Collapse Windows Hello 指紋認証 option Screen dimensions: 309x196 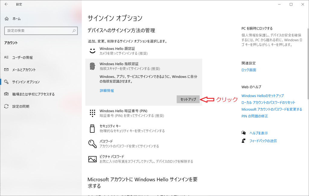pos(144,66)
